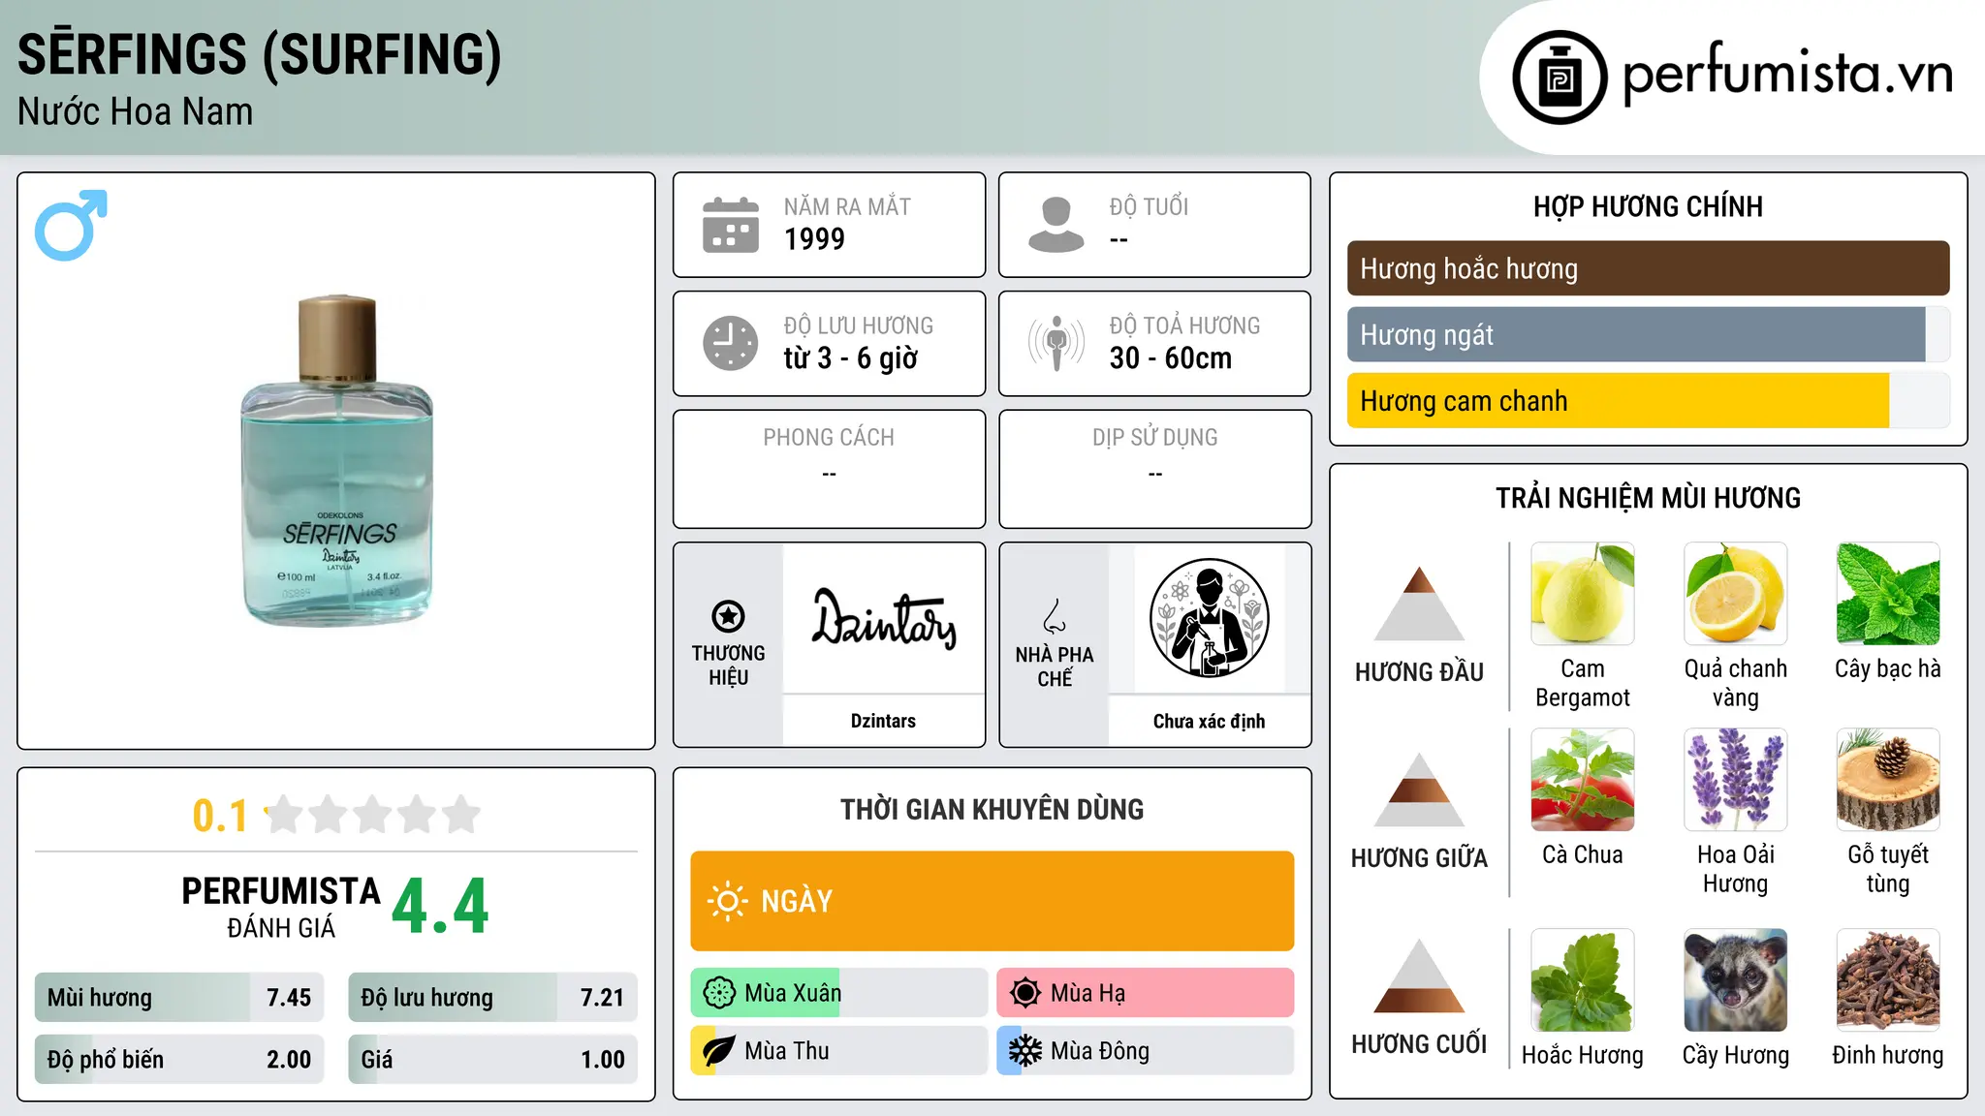Click the Chưa xác định perfumer label
This screenshot has height=1116, width=1985.
(x=1209, y=721)
